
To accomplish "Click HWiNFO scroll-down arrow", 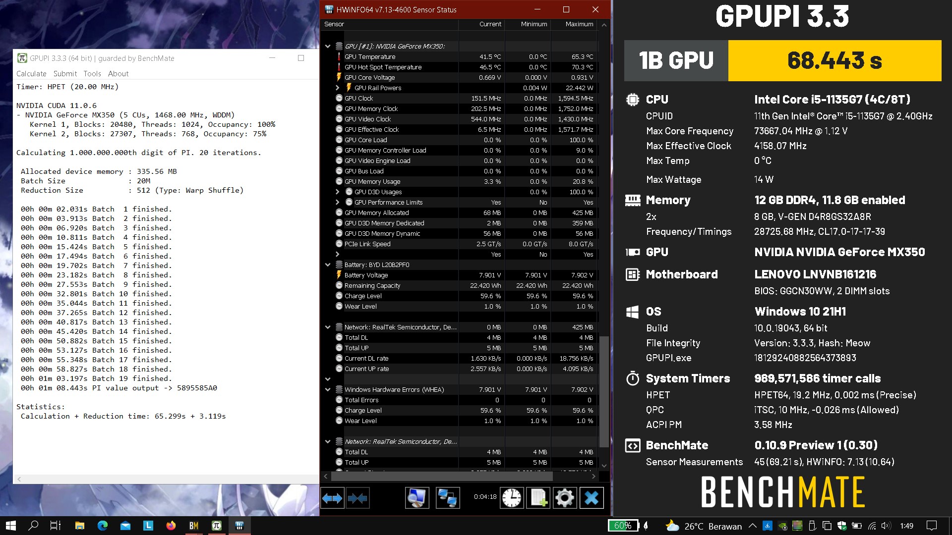I will [x=604, y=466].
